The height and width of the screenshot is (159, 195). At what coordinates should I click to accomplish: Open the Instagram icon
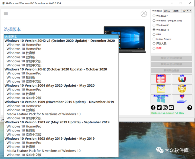tap(165, 107)
